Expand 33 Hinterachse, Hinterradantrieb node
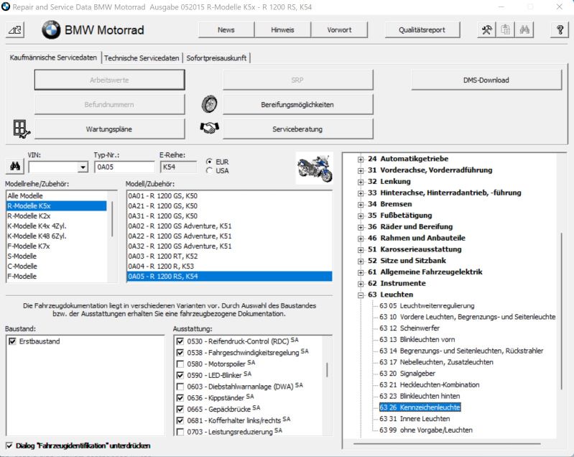Viewport: 574px width, 457px height. [x=361, y=193]
